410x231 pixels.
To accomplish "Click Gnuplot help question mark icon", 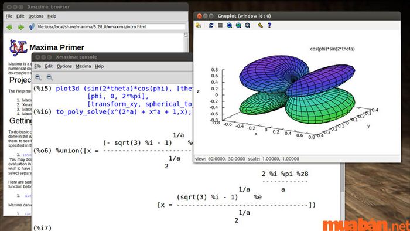I will pos(269,25).
